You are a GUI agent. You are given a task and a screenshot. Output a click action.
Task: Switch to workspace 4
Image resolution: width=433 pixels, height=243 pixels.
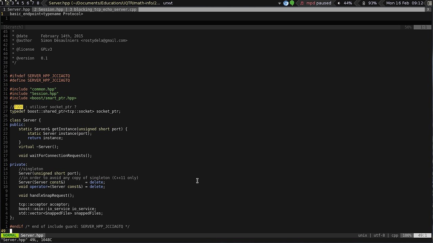pyautogui.click(x=18, y=3)
